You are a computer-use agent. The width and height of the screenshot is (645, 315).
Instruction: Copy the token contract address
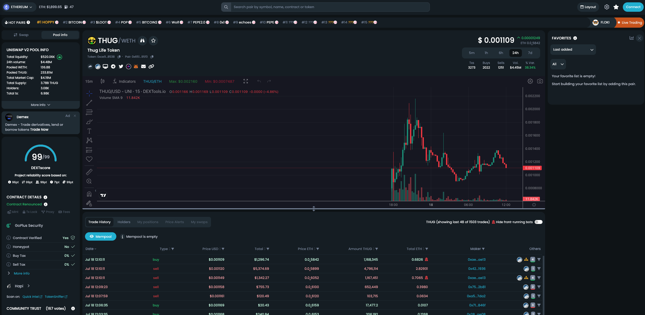point(119,57)
